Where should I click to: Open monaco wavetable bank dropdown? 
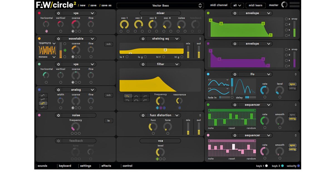point(47,57)
